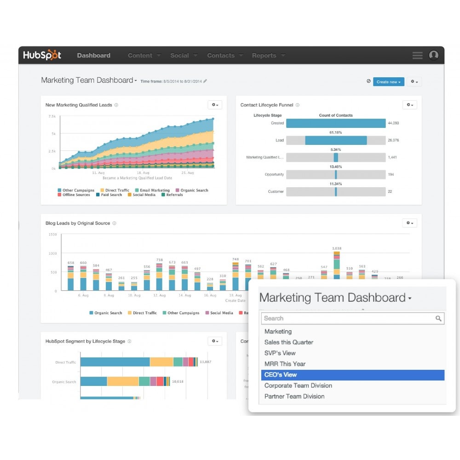Click the Customer funnel bar

(x=336, y=191)
